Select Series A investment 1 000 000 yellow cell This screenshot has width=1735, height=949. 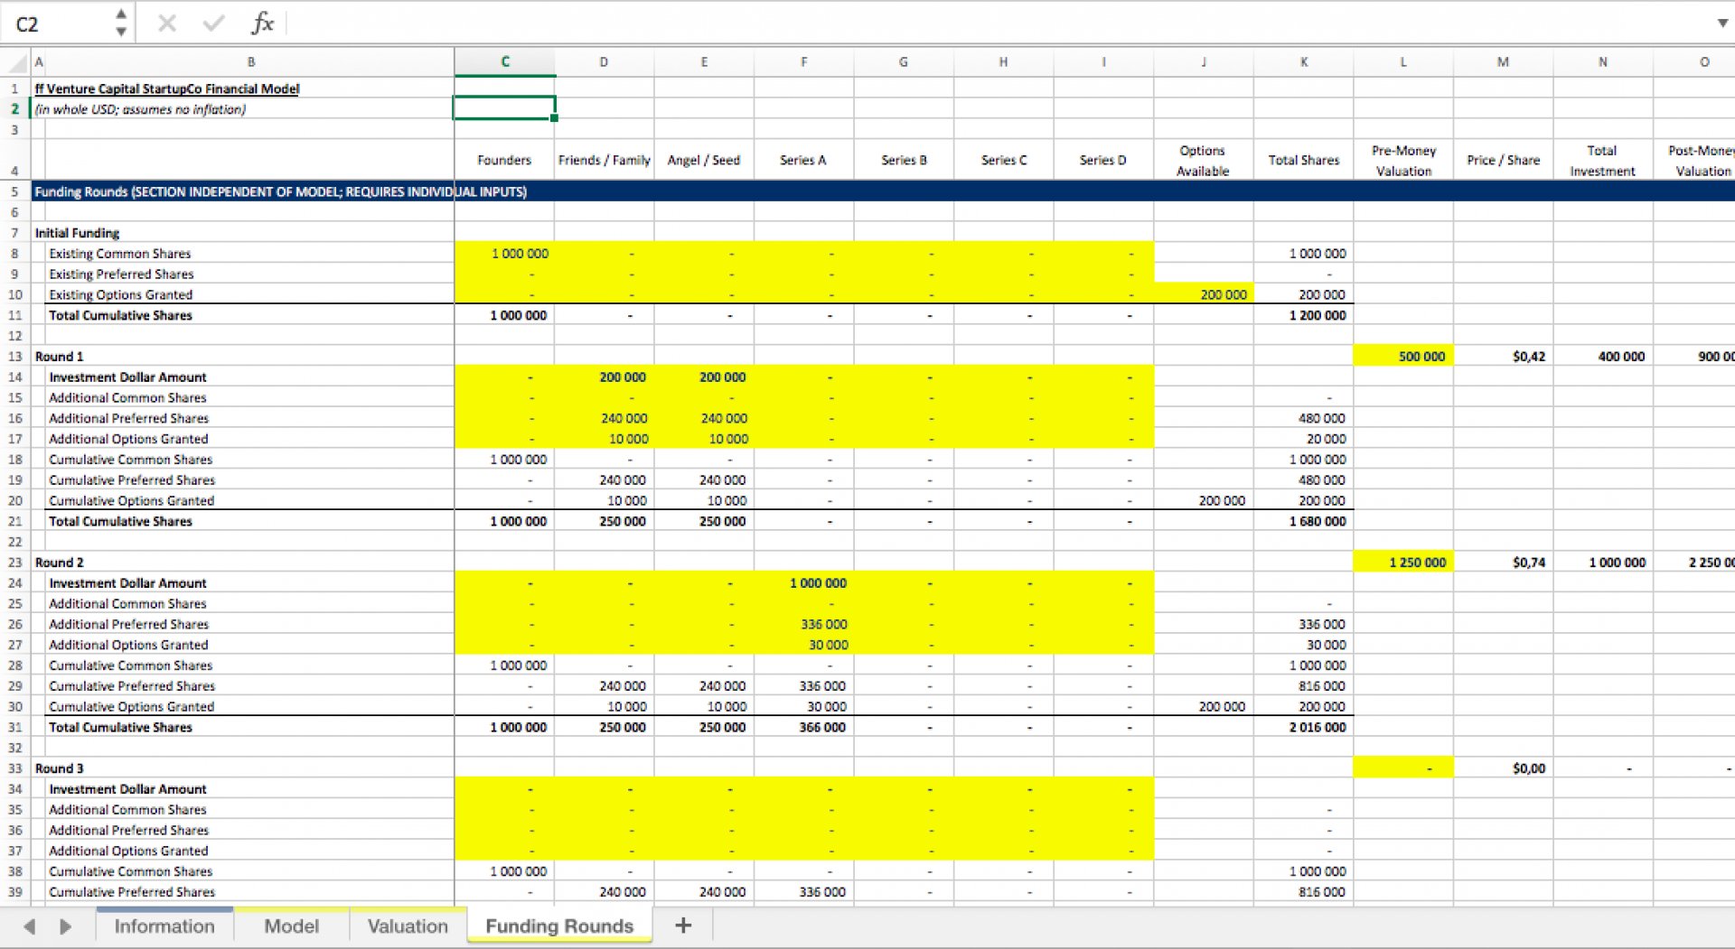(803, 583)
